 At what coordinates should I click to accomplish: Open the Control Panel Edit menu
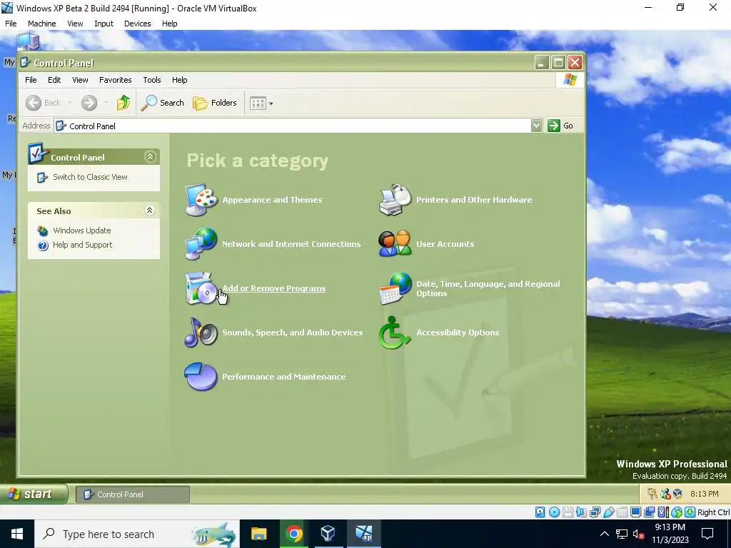[x=54, y=80]
